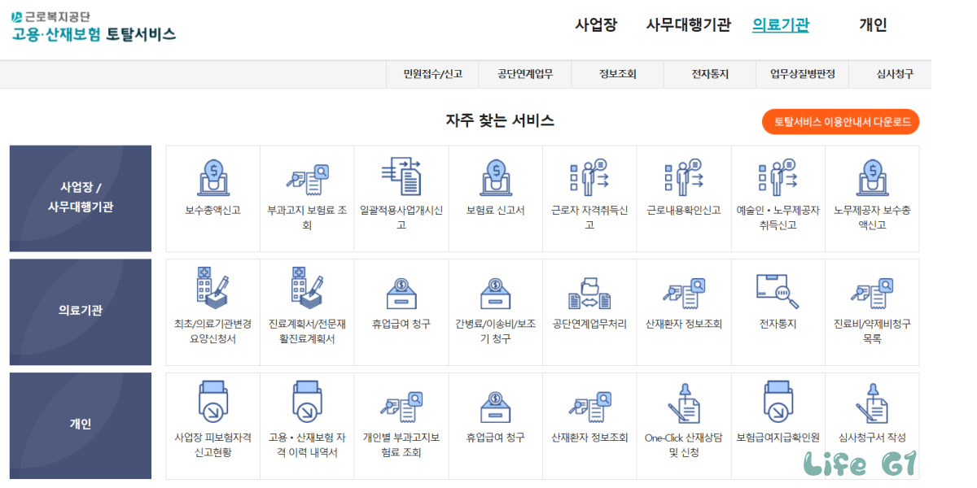The image size is (977, 488).
Task: Click the 심사청구서 작성 icon
Action: click(872, 402)
